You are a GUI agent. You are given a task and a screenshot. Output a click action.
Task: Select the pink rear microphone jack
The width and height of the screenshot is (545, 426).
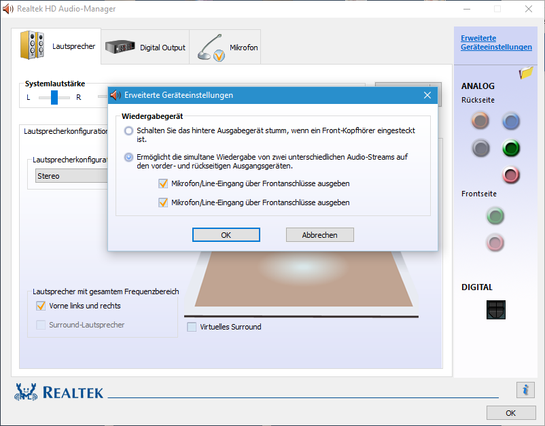(510, 175)
